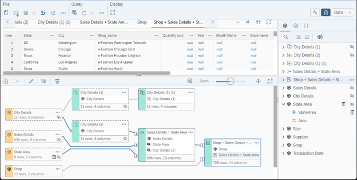This screenshot has height=180, width=357.
Task: Open the State column options ellipsis
Action: coord(52,35)
